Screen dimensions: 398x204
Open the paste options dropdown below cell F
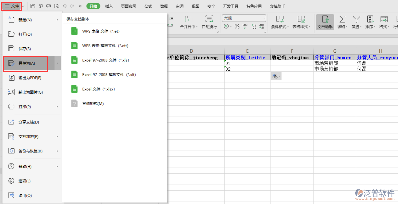click(x=276, y=76)
